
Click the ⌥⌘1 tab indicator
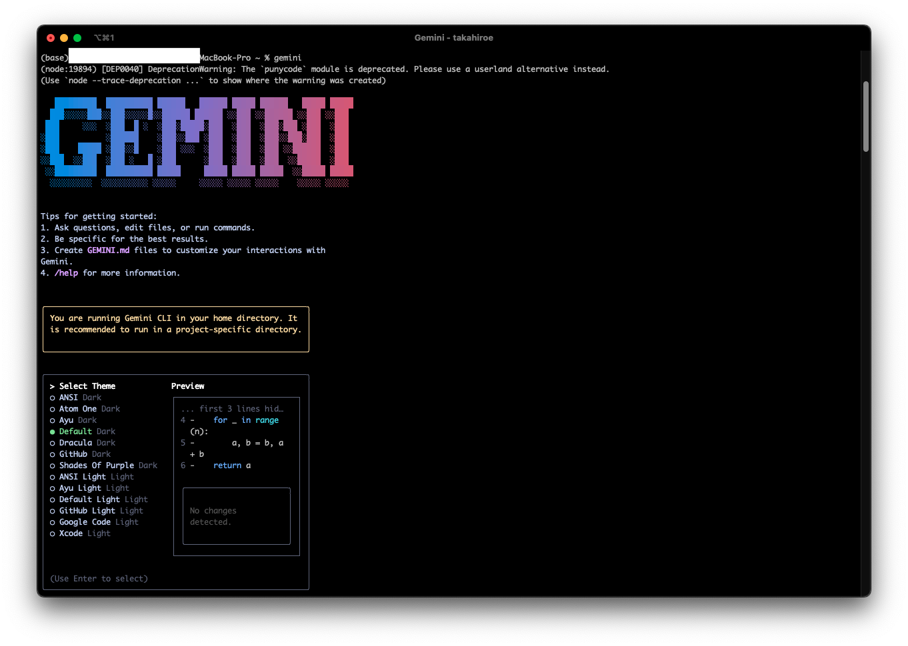(x=105, y=38)
